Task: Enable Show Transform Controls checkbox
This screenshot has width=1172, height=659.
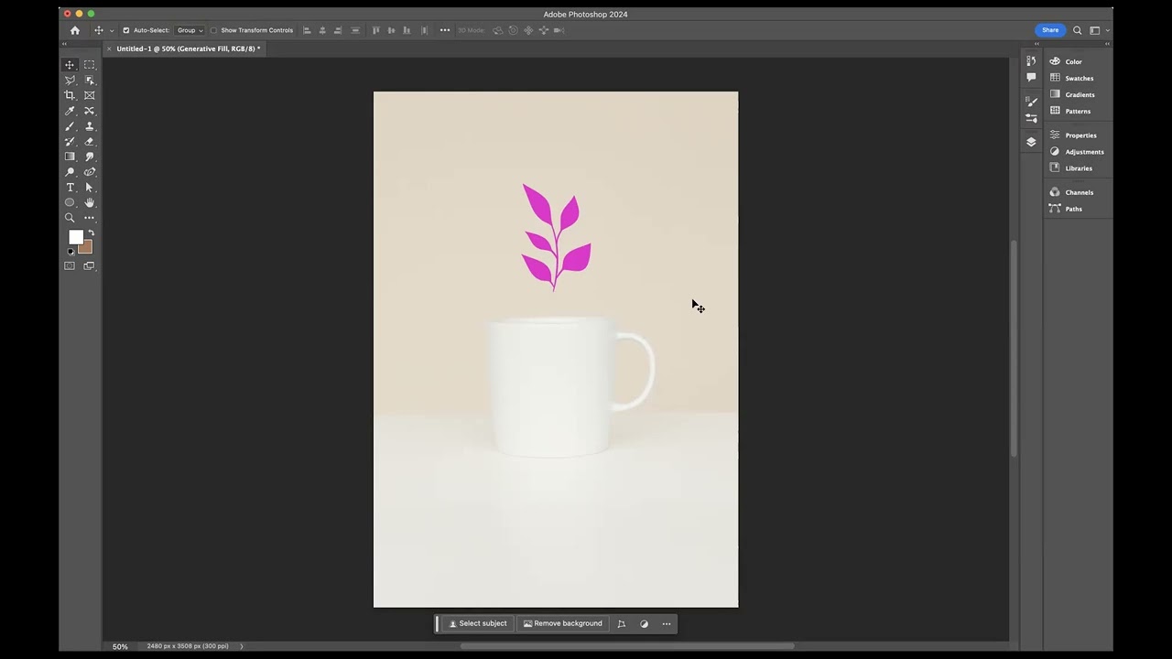Action: pyautogui.click(x=214, y=30)
